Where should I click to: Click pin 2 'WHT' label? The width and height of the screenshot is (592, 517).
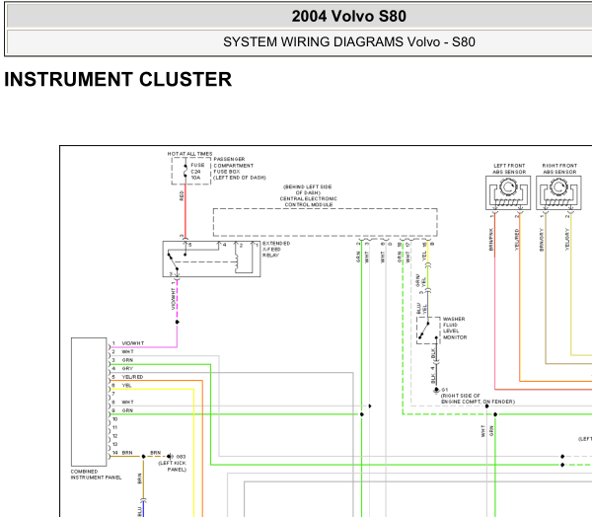pyautogui.click(x=127, y=351)
